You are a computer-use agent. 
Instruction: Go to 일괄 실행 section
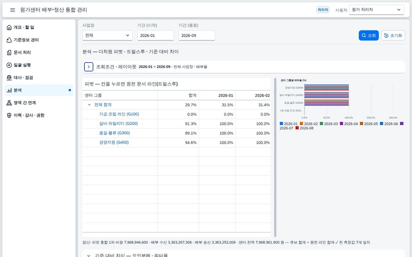point(39,65)
